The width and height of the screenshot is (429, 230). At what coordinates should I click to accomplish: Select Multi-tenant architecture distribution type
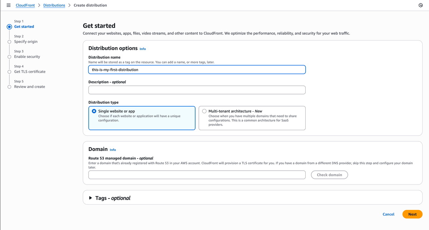[x=204, y=111]
